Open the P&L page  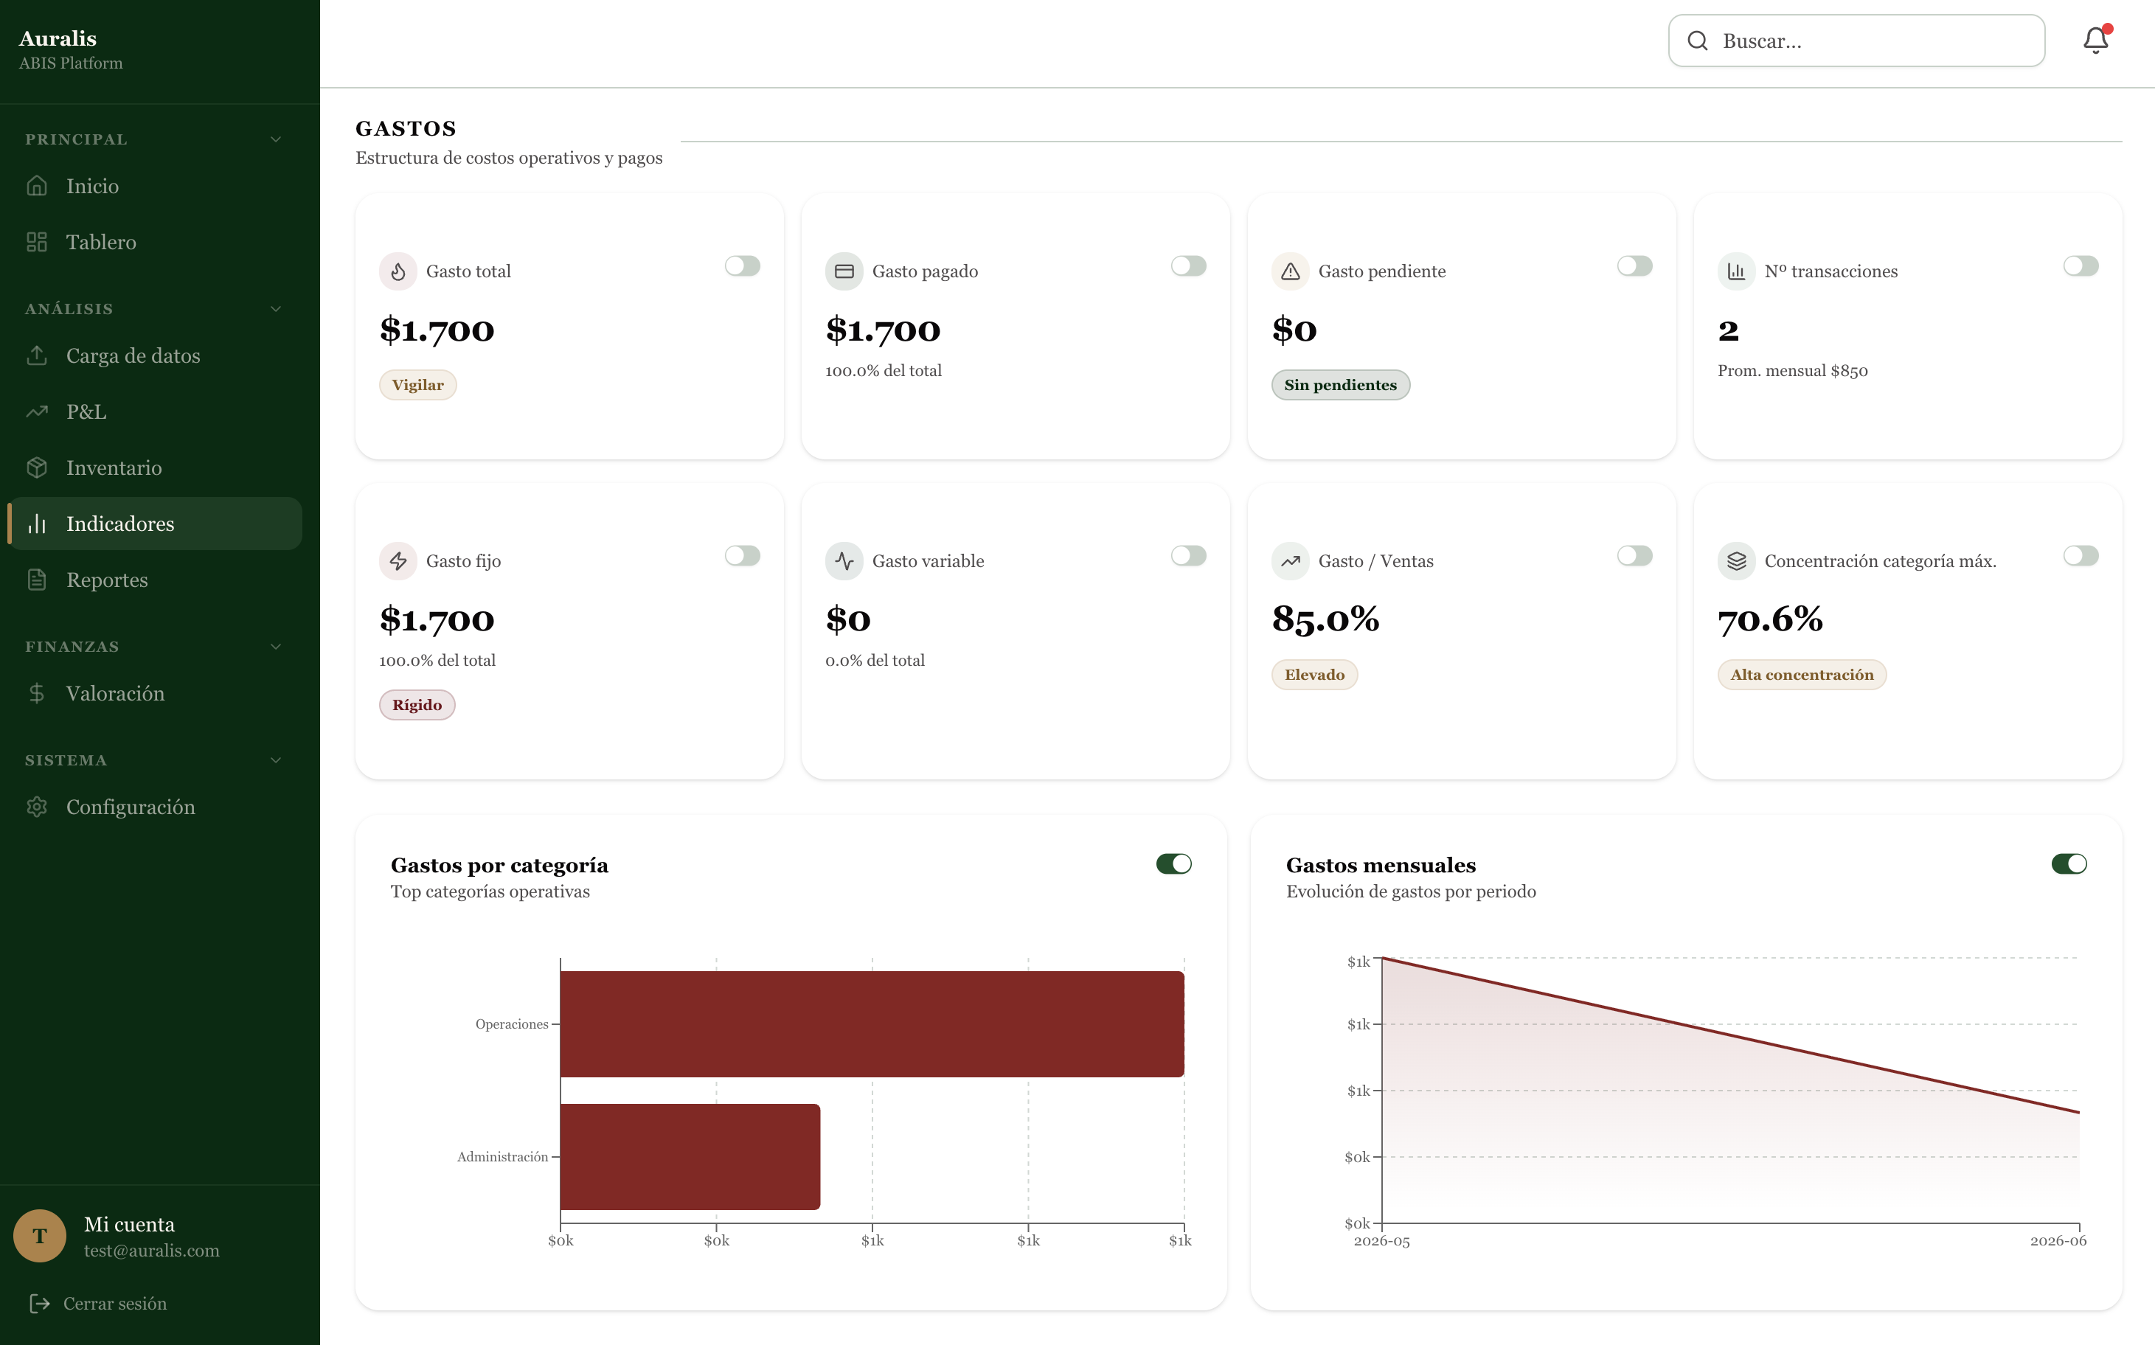click(x=155, y=412)
